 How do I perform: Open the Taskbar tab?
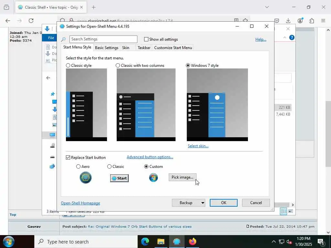tap(144, 48)
